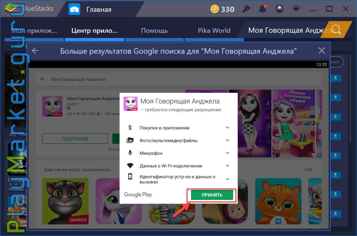Image resolution: width=357 pixels, height=236 pixels.
Task: Click the first download icon in the right column
Action: click(335, 78)
